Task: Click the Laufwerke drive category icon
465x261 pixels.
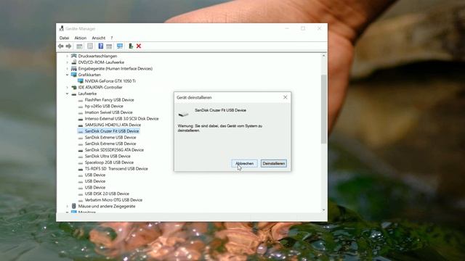Action: (74, 94)
